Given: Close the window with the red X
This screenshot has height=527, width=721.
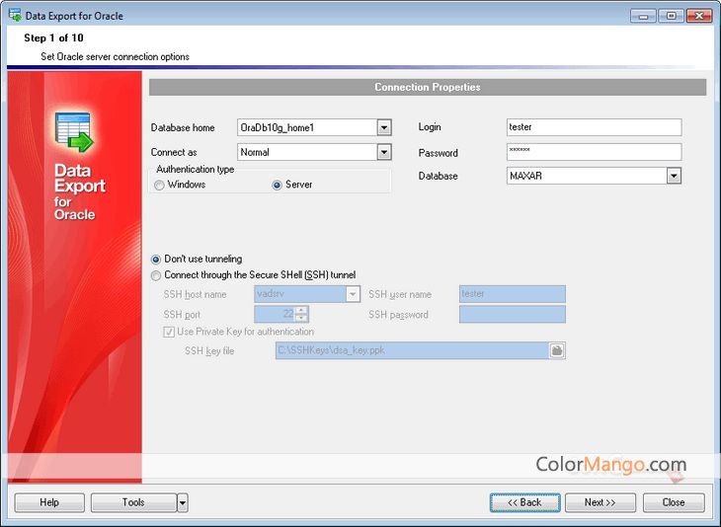Looking at the screenshot, I should pyautogui.click(x=699, y=16).
